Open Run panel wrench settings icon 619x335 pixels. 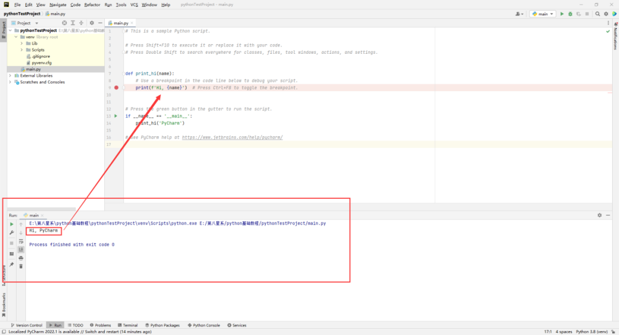point(11,233)
